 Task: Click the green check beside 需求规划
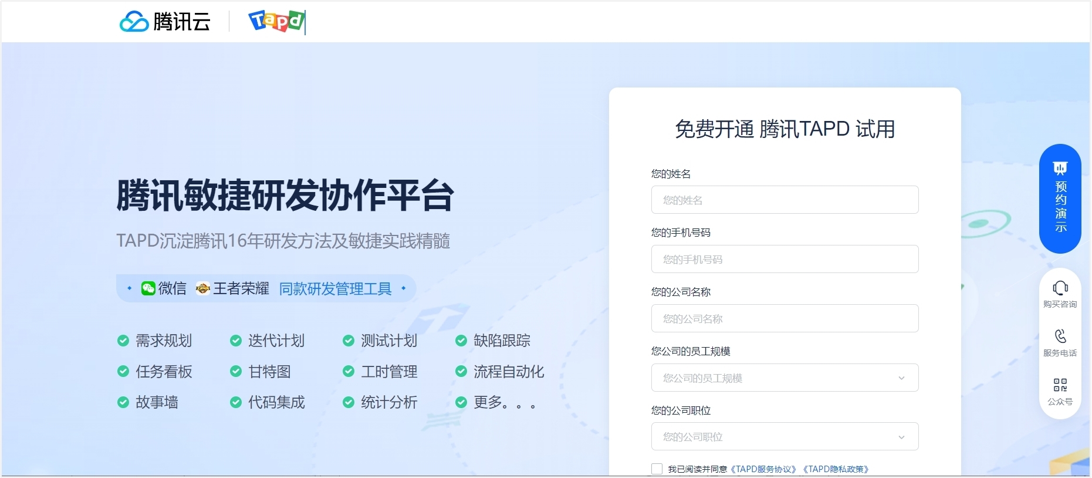click(x=123, y=341)
